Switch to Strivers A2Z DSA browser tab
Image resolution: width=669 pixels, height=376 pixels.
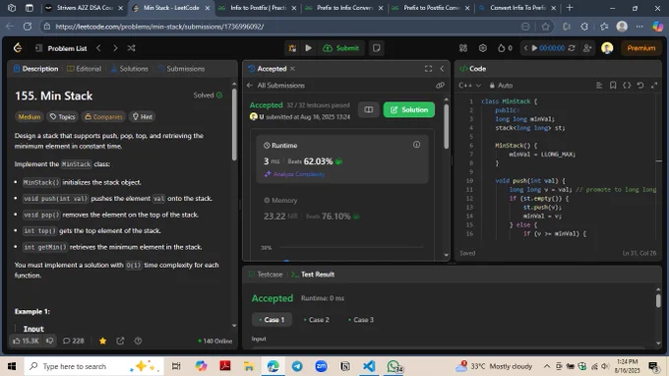[x=85, y=8]
